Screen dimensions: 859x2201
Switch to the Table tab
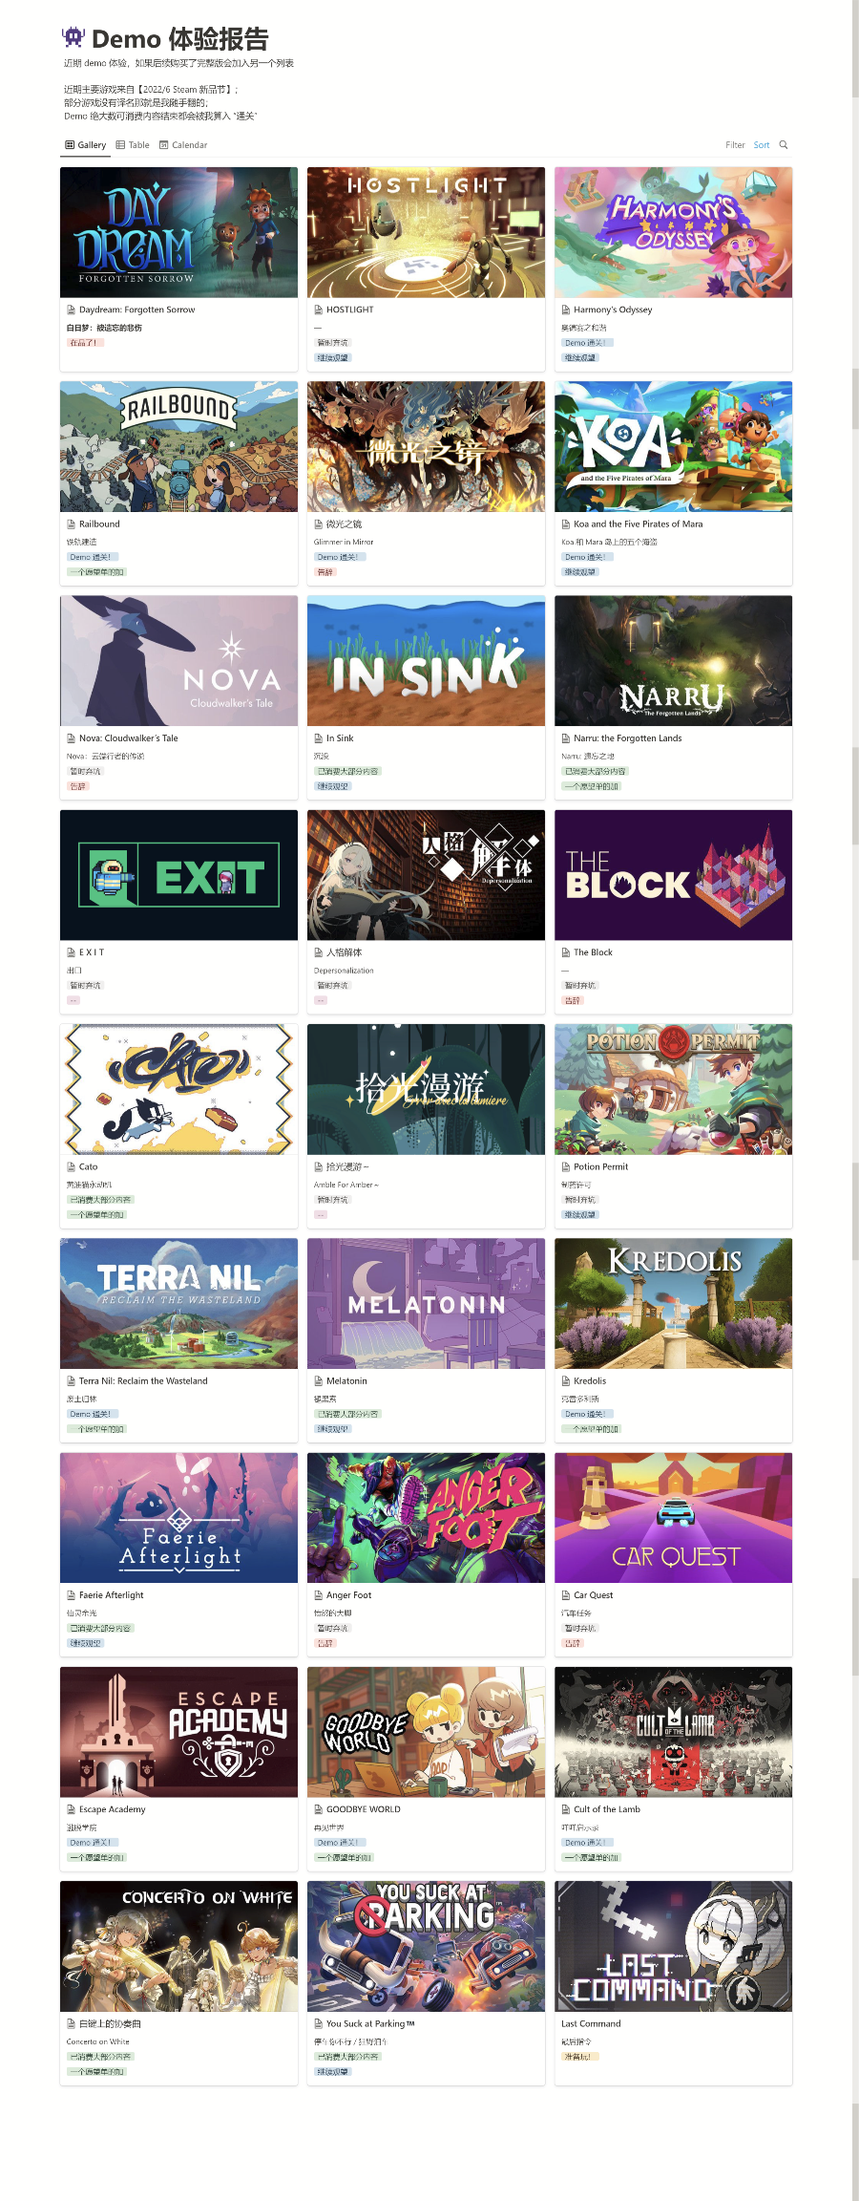tap(133, 145)
